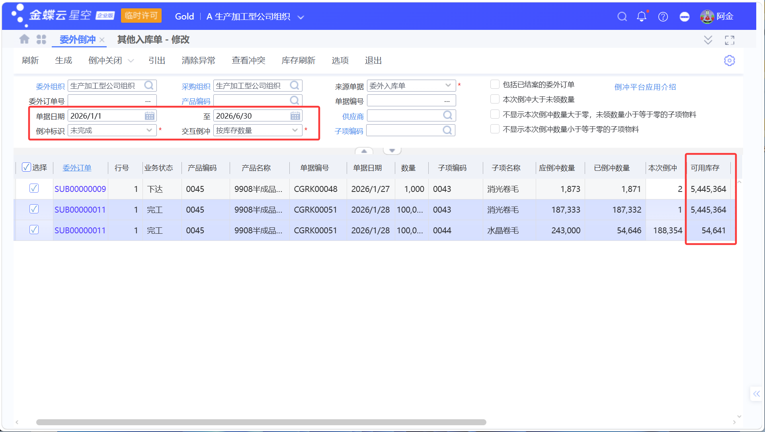
Task: Open the 倒冲平台应用介绍 link
Action: pos(645,87)
